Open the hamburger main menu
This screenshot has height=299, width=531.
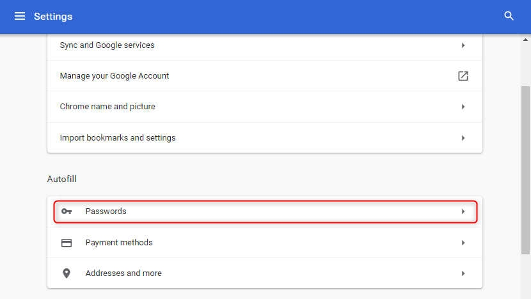[20, 16]
